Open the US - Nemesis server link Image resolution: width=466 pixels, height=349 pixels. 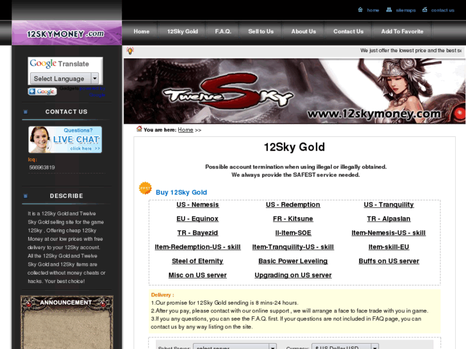pyautogui.click(x=197, y=205)
